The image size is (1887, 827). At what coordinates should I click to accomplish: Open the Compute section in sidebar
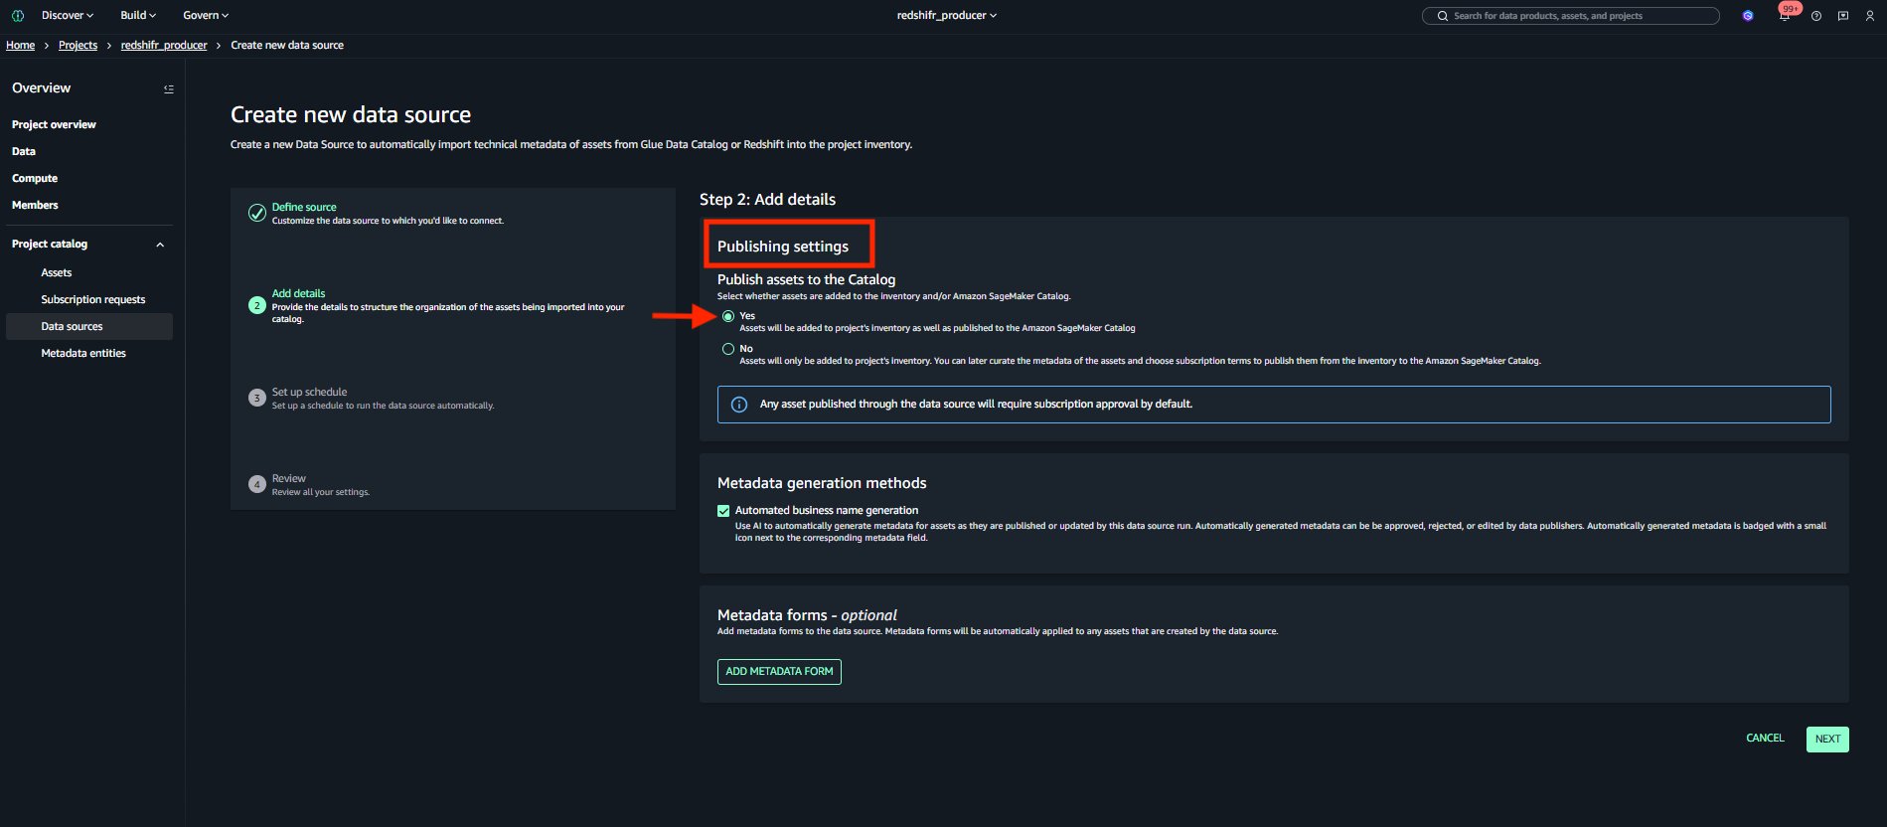(35, 179)
